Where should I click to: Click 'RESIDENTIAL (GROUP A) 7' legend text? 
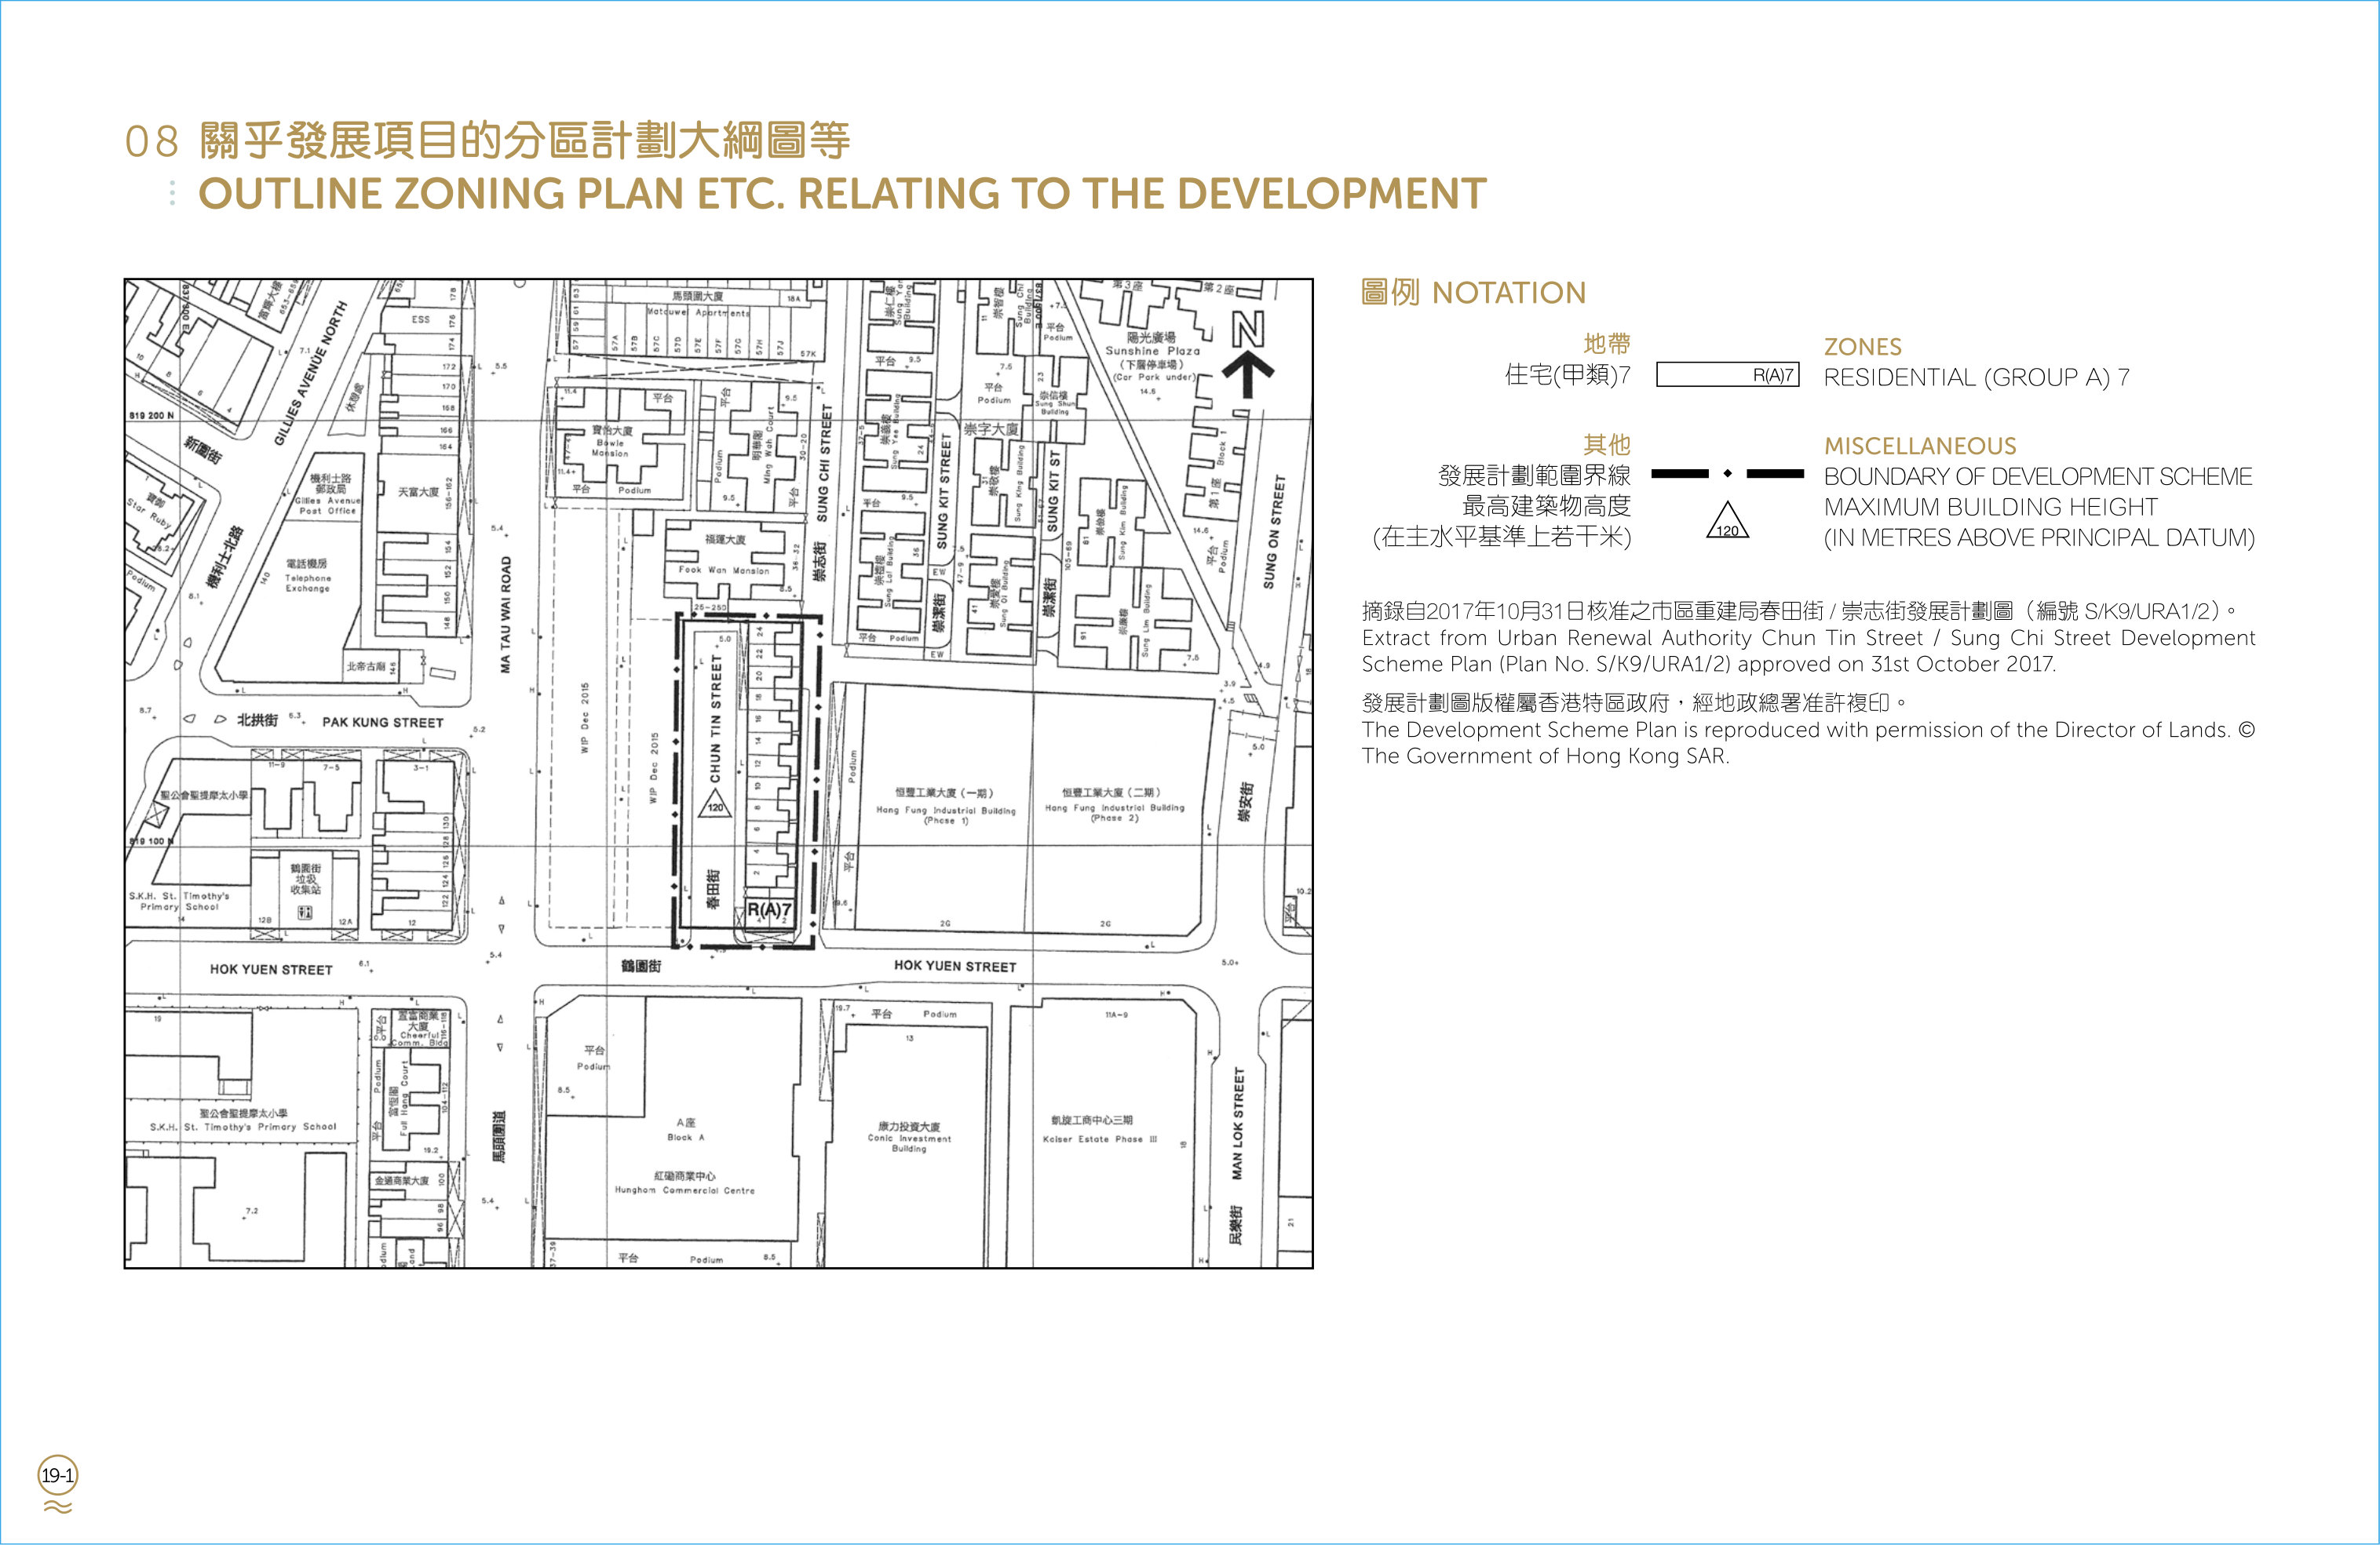[x=1976, y=377]
